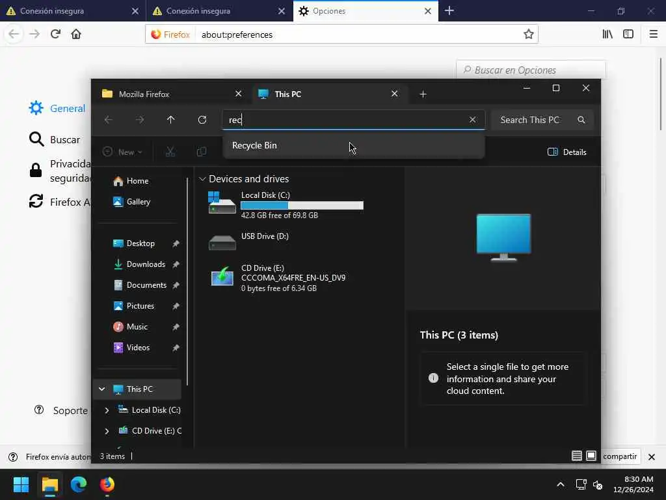Bookmark page with the star icon
Screen dimensions: 666x500
coord(528,34)
